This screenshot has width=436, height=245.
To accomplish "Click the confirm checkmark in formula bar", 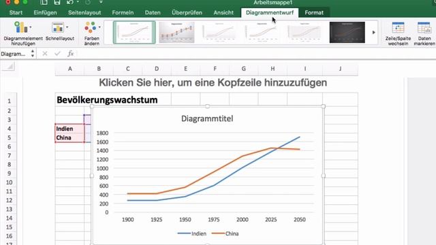I will [x=57, y=54].
